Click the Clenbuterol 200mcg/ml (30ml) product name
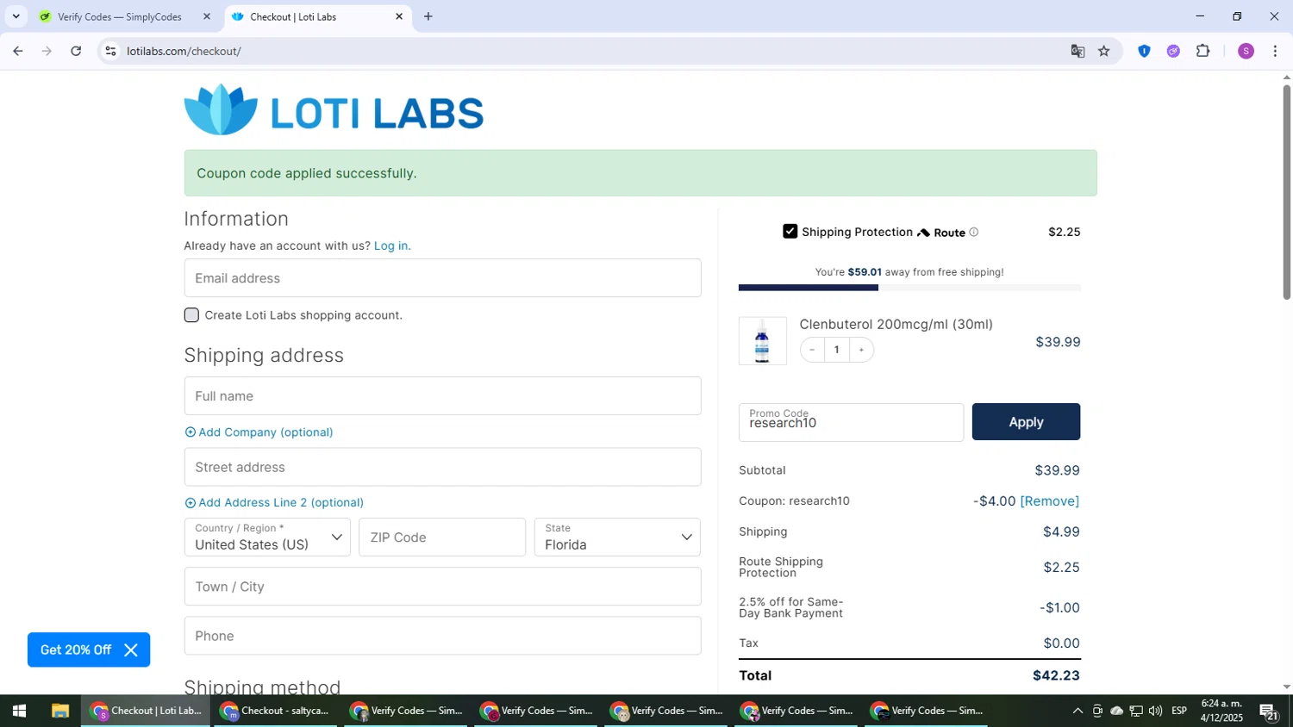 click(x=896, y=325)
